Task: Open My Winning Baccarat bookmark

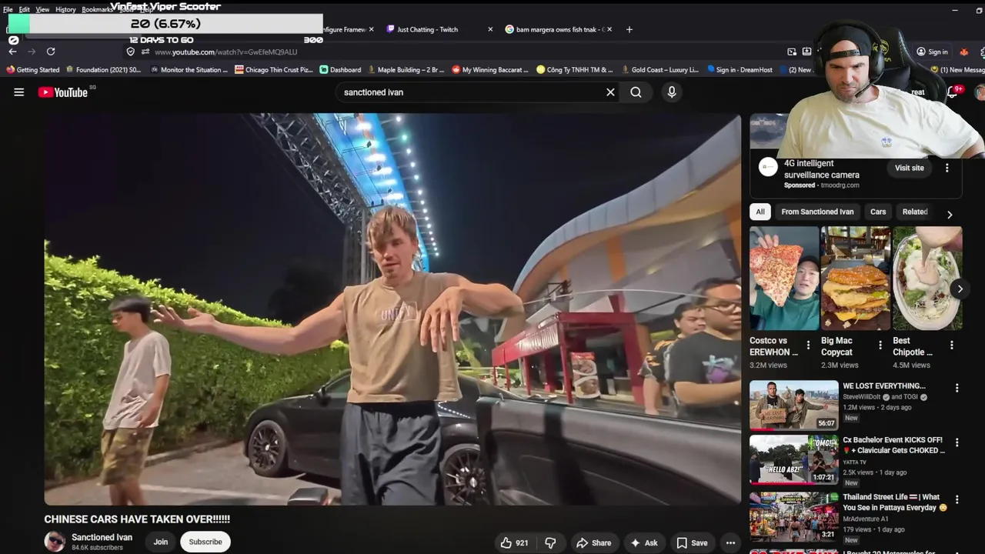Action: [x=490, y=69]
